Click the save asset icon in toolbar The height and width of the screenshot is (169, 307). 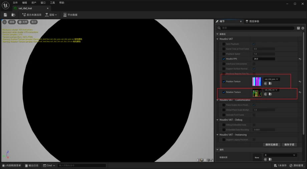point(5,15)
